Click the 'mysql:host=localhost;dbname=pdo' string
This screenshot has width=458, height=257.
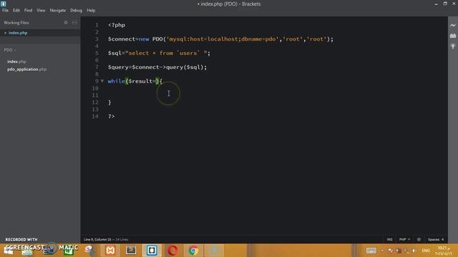(223, 39)
